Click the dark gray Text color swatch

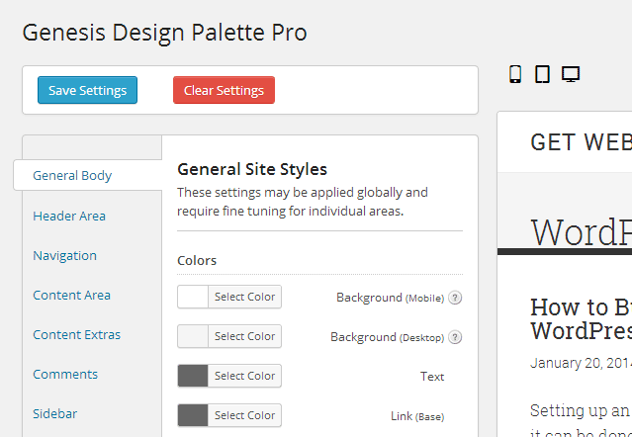(x=193, y=376)
